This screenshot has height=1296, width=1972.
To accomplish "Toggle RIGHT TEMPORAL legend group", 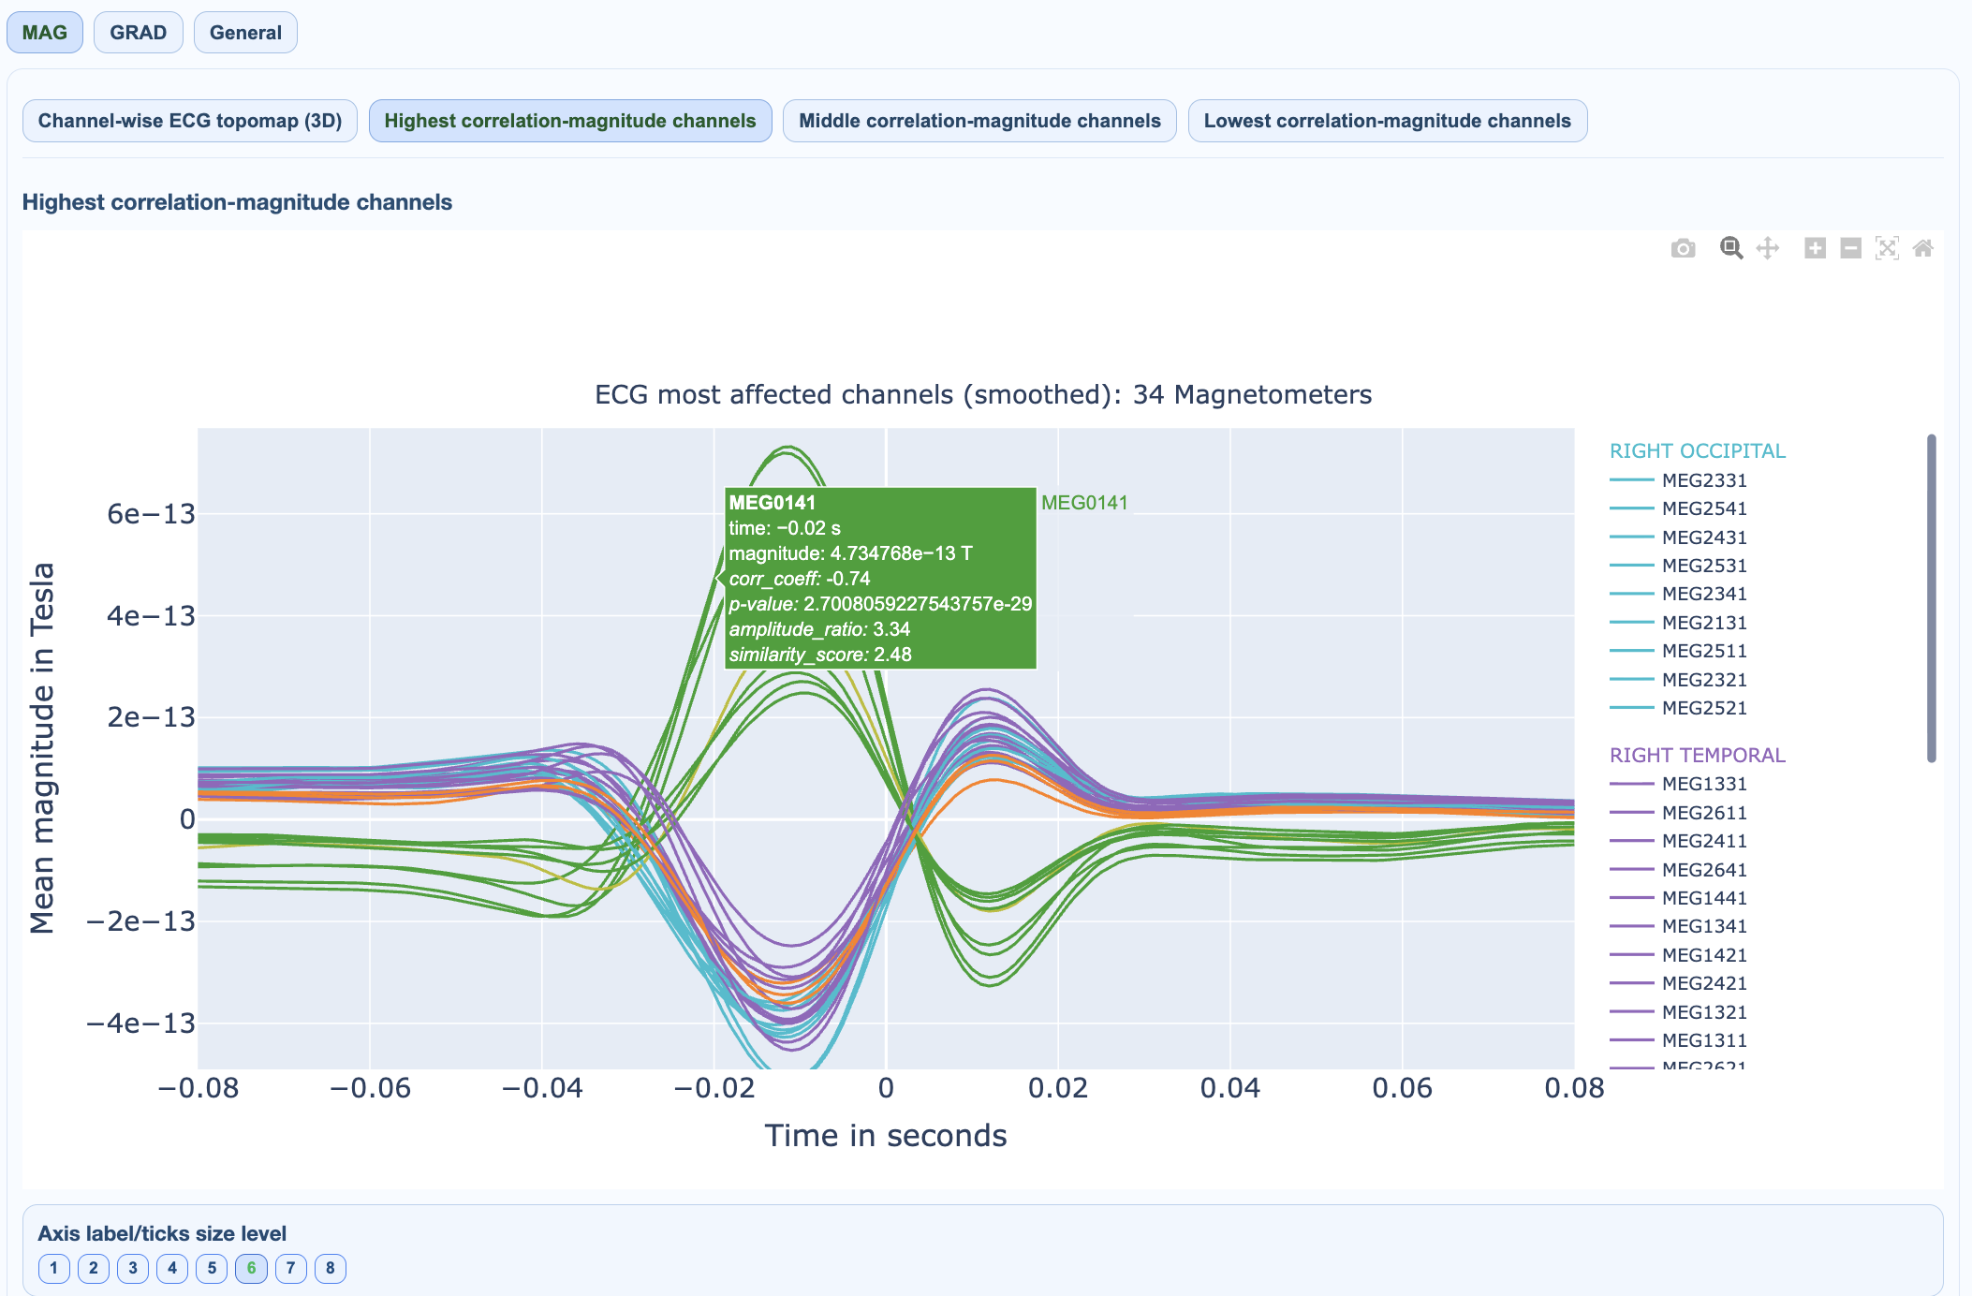I will 1697,755.
